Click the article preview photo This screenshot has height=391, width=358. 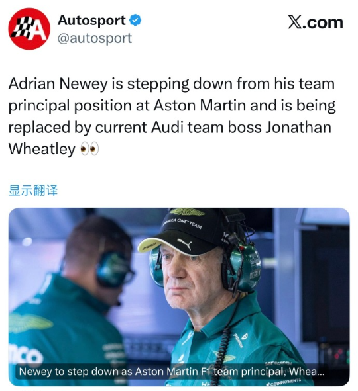tap(179, 296)
